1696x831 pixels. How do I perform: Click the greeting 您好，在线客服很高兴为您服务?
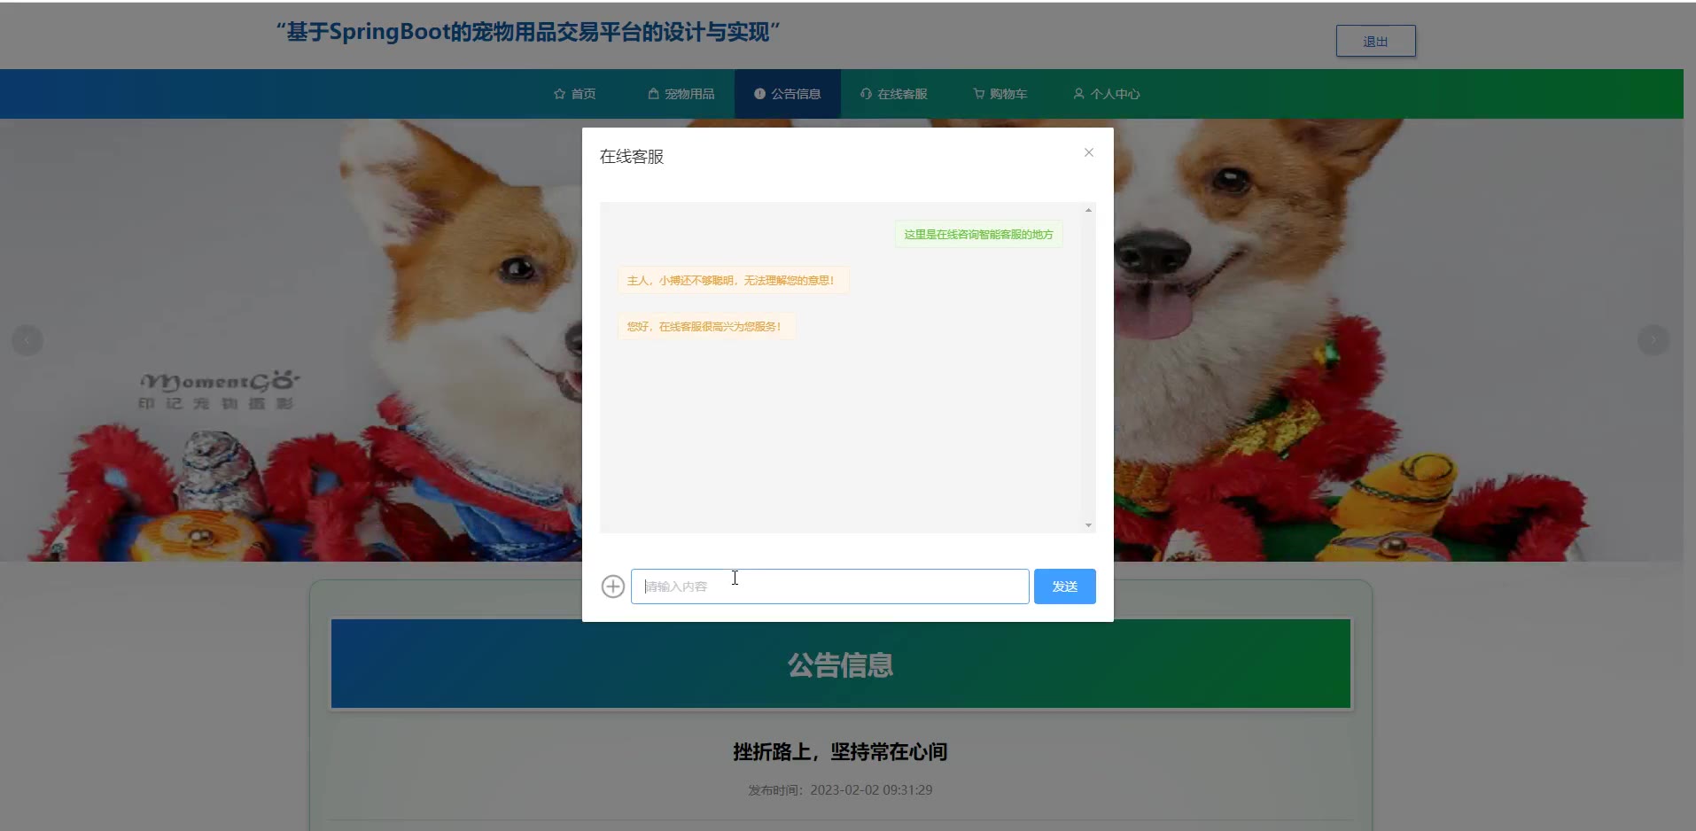click(705, 327)
